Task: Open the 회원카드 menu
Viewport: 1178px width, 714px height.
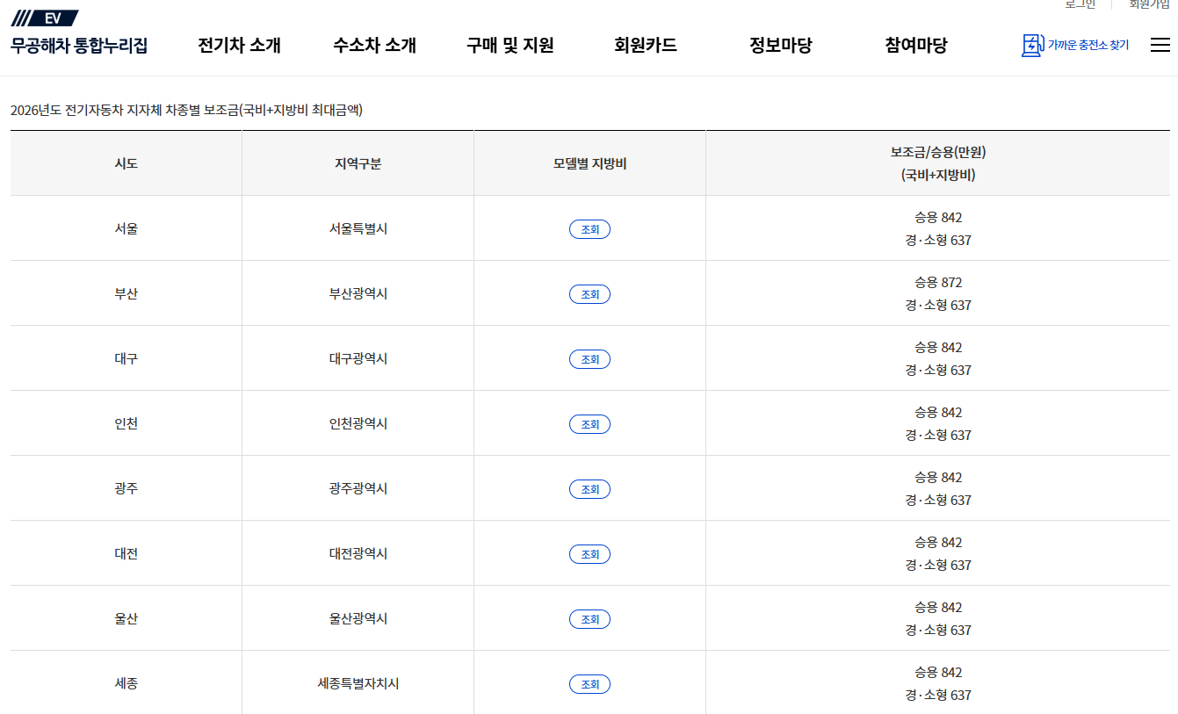Action: click(646, 46)
